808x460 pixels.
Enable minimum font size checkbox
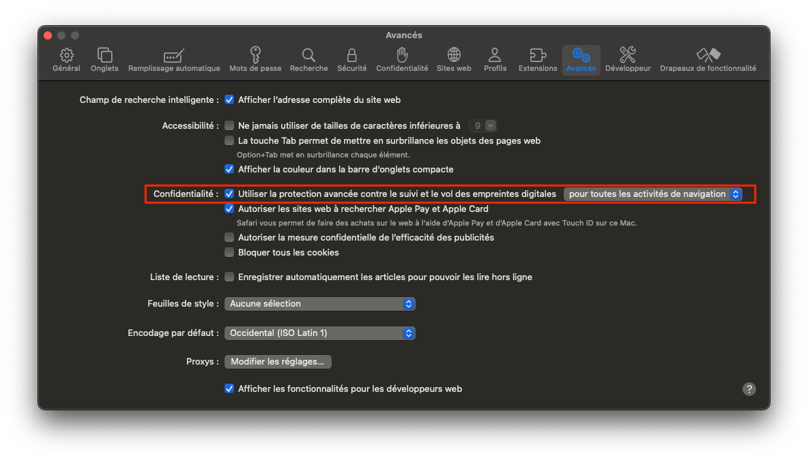(229, 125)
